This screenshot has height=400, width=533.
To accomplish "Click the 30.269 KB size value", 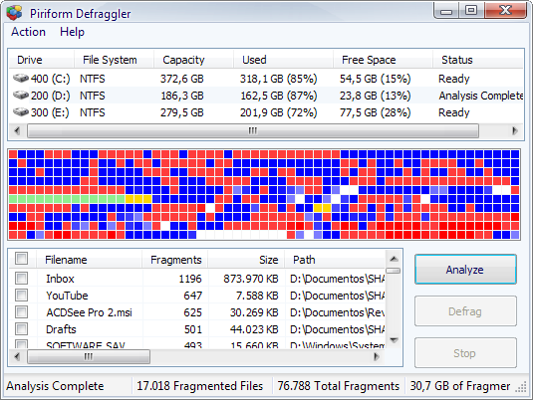I will pyautogui.click(x=254, y=312).
